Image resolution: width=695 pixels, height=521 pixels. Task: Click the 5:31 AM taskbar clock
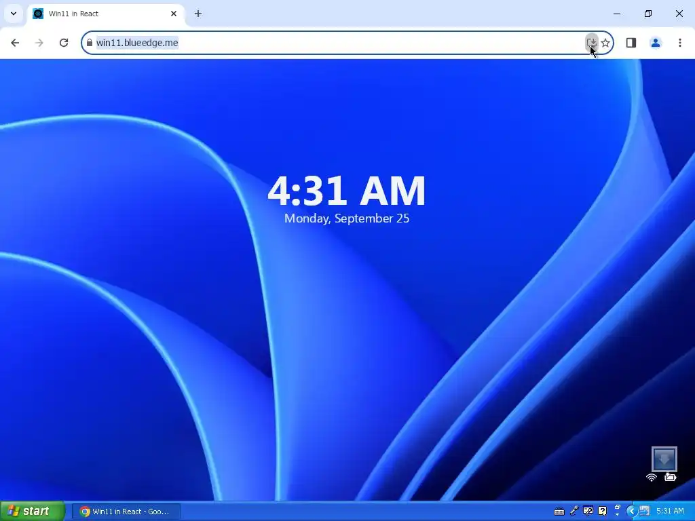[670, 512]
